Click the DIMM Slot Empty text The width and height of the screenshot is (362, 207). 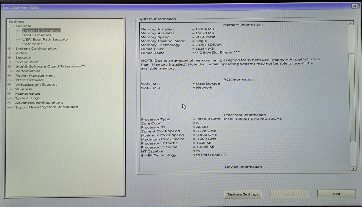pyautogui.click(x=216, y=53)
